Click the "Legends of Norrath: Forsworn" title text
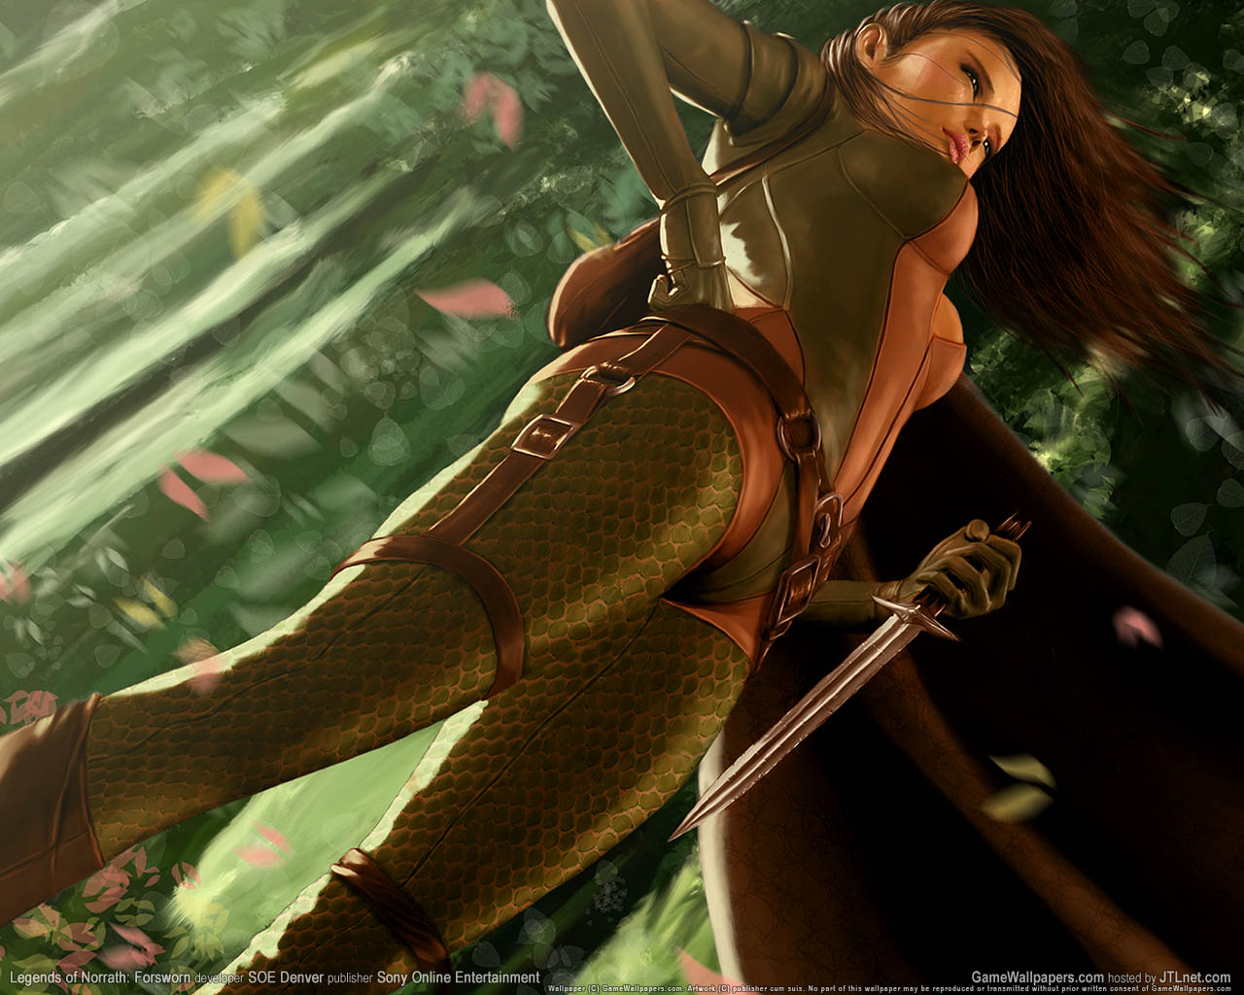This screenshot has height=995, width=1244. [x=100, y=978]
